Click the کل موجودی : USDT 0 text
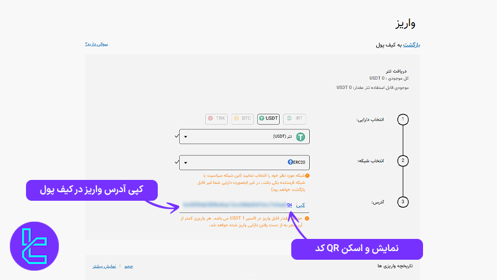Viewport: 497px width, 280px height. click(389, 78)
